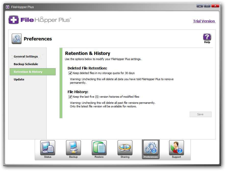
Task: Click the 'Only the latest file version' warning text
Action: (x=103, y=106)
